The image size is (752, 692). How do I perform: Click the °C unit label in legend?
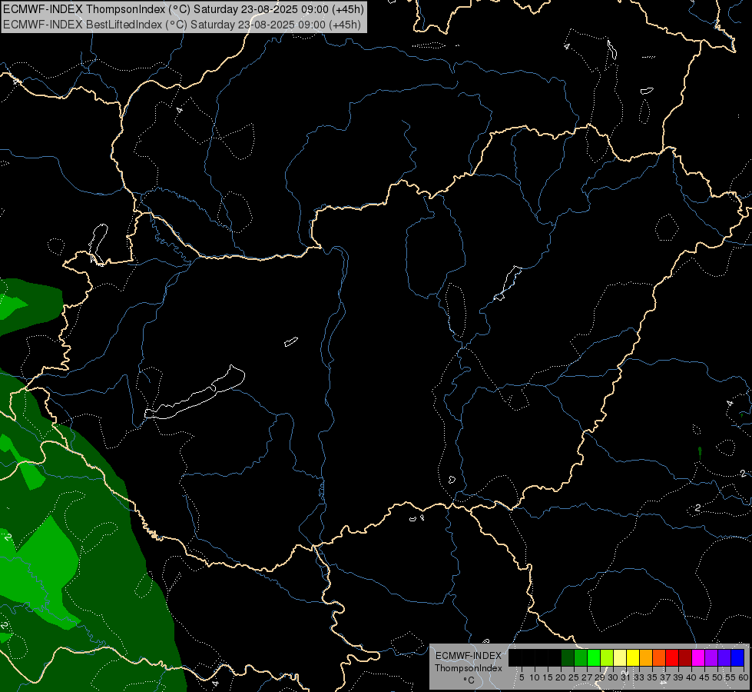coord(469,680)
